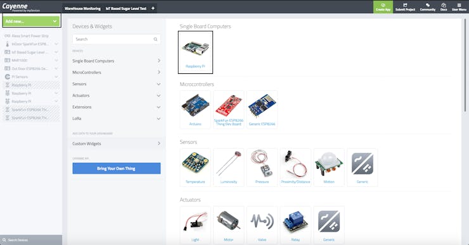Choose the Arduino microcontroller icon
469x245 pixels.
[x=195, y=109]
